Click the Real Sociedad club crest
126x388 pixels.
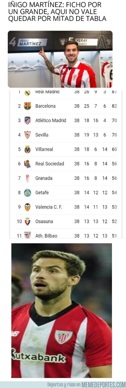[x=27, y=164]
